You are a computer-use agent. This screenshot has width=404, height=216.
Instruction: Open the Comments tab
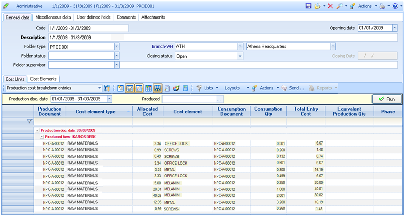(x=126, y=17)
